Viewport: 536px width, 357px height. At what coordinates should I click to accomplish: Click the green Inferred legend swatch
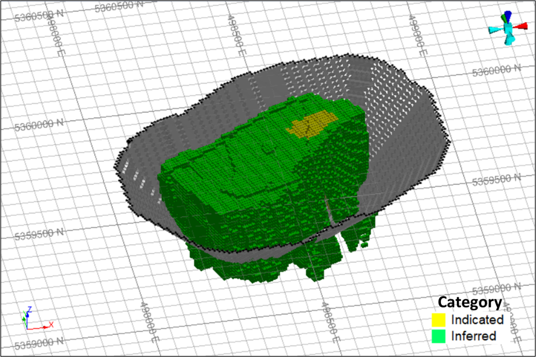click(x=438, y=336)
